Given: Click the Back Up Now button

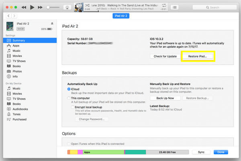Looking at the screenshot, I should tap(165, 98).
